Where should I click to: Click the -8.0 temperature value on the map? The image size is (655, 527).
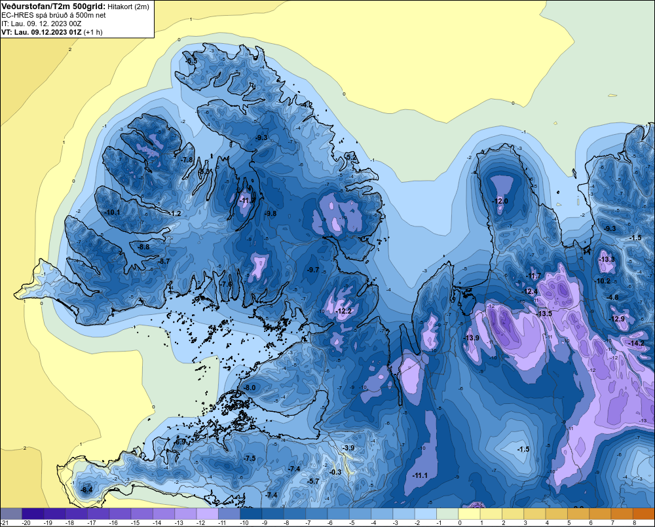pos(250,388)
